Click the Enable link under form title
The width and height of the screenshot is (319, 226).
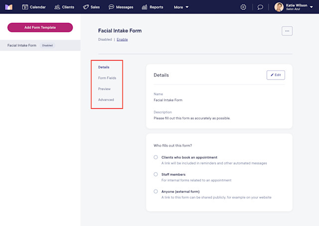[x=122, y=39]
